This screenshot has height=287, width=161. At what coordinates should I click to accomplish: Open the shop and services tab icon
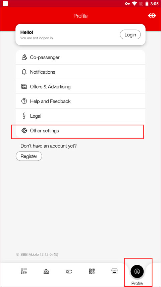[114, 272]
